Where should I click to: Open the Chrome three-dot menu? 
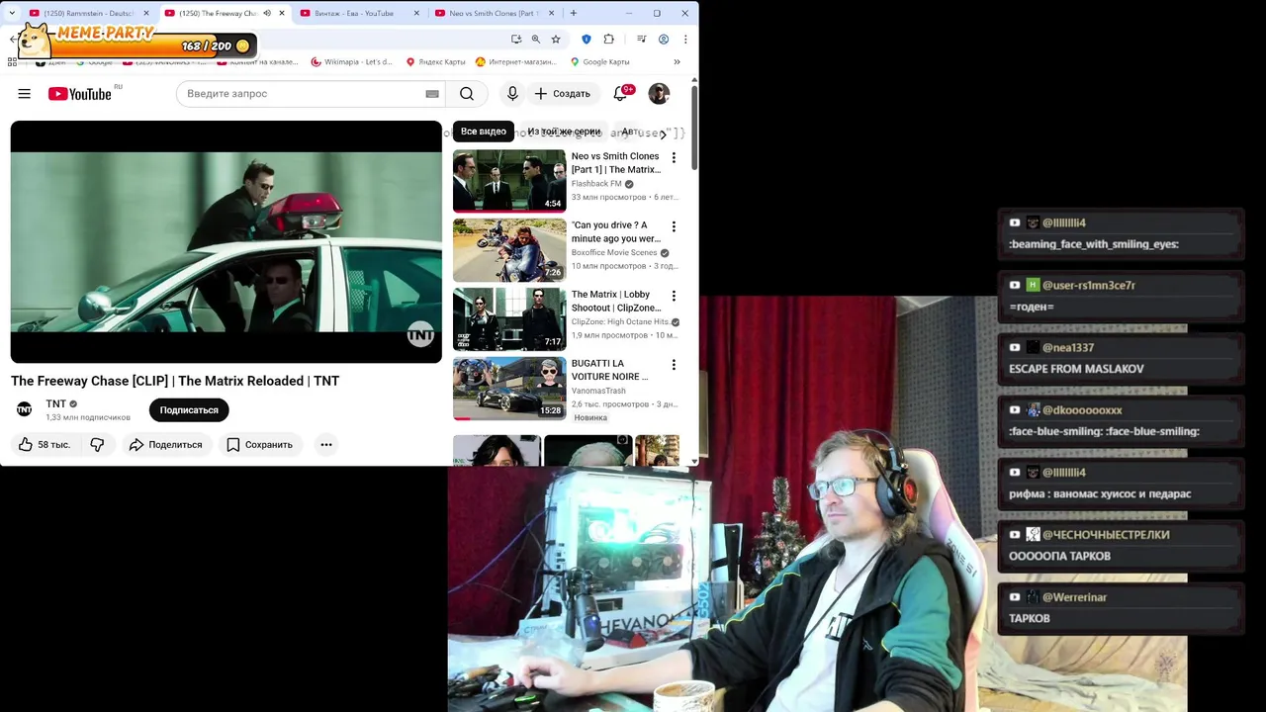click(x=685, y=40)
